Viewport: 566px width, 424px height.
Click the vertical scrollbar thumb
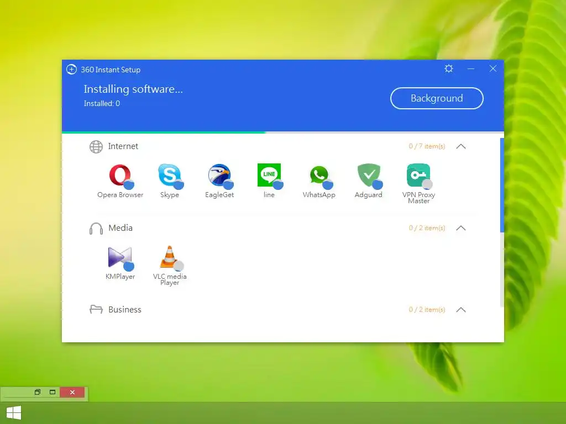coord(502,185)
